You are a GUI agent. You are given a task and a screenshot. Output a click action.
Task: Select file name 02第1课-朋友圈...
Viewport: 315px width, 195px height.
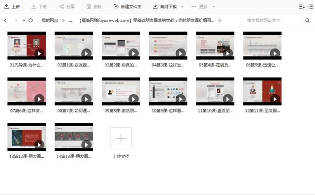74,65
